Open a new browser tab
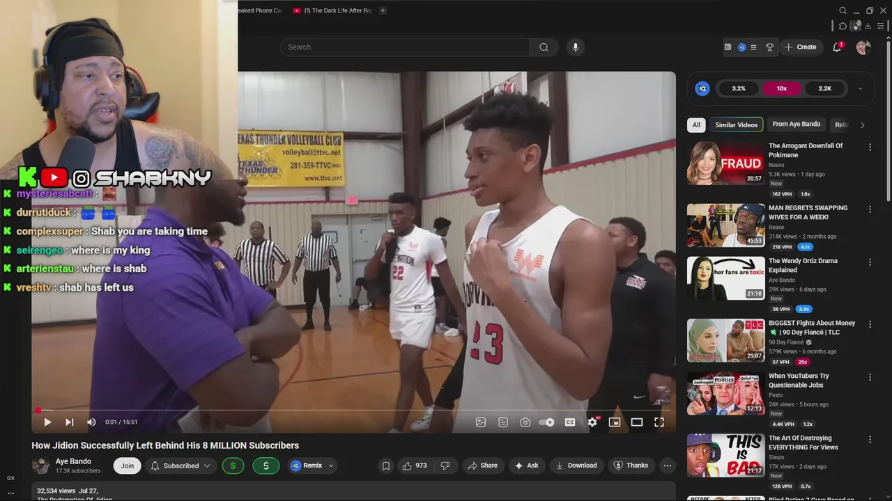The height and width of the screenshot is (501, 892). click(x=383, y=10)
